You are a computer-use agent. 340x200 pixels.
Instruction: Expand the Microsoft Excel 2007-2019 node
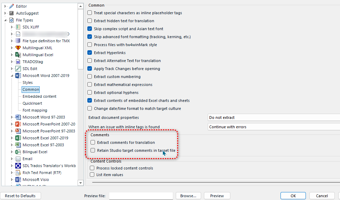pyautogui.click(x=12, y=138)
